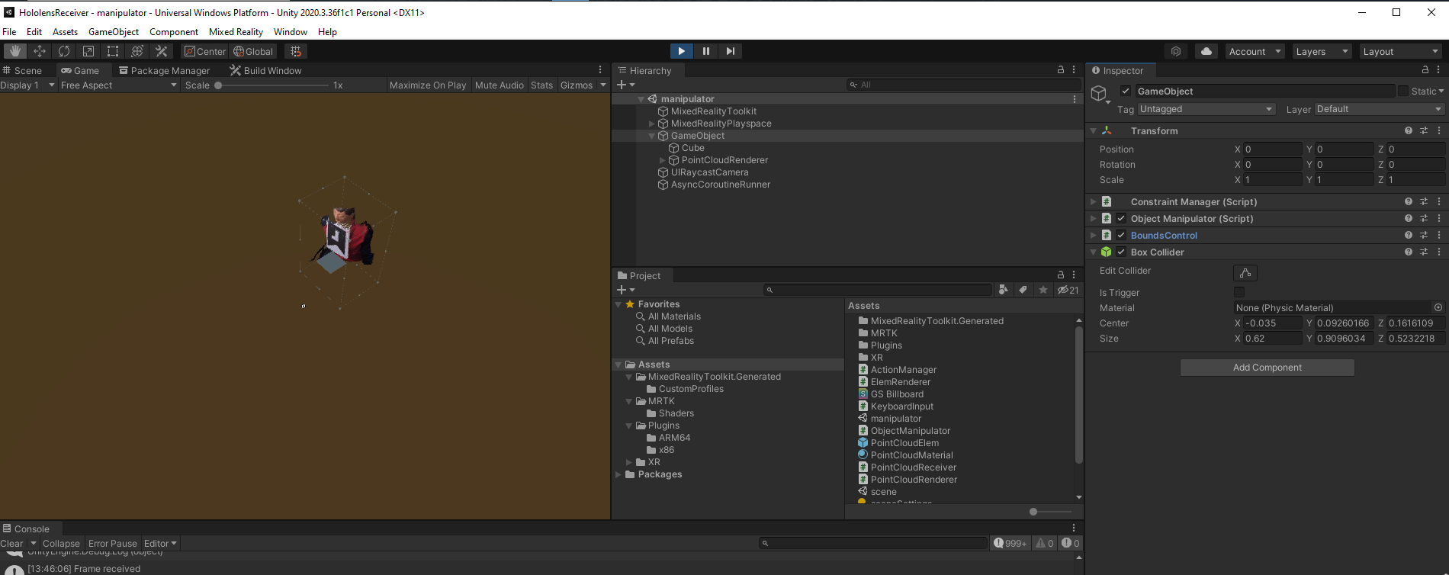Start Play mode
The width and height of the screenshot is (1449, 575).
coord(682,51)
